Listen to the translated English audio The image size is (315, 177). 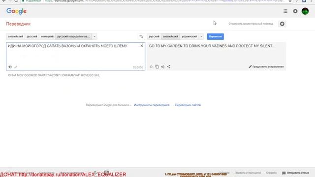coord(163,67)
